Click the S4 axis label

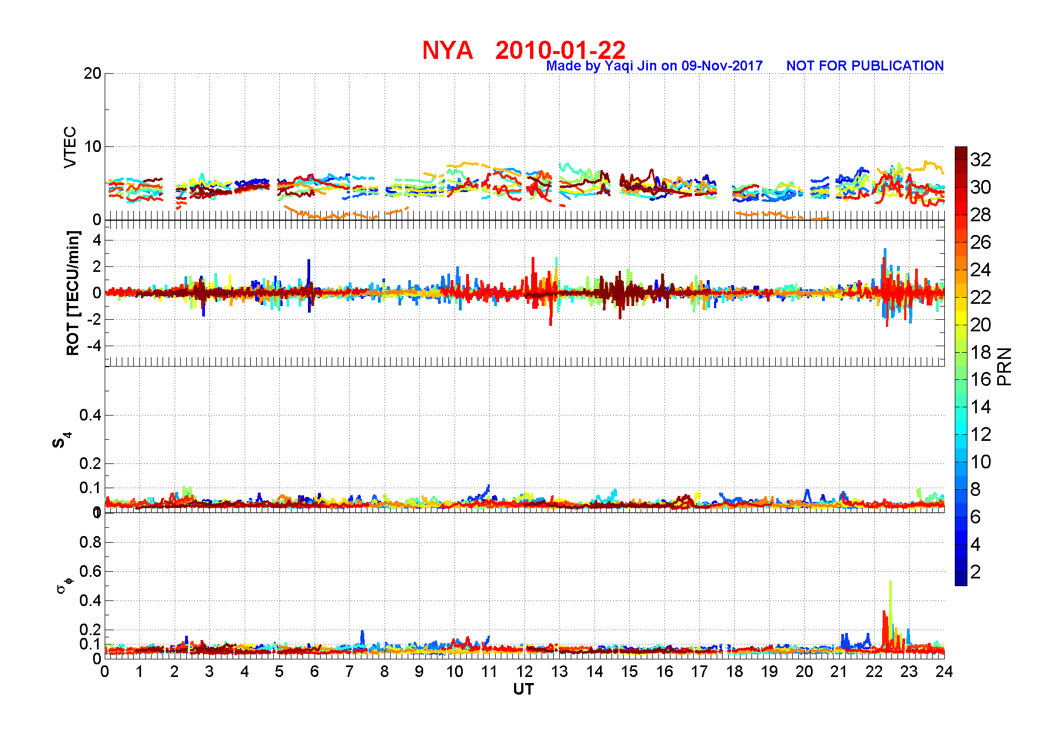pyautogui.click(x=61, y=440)
